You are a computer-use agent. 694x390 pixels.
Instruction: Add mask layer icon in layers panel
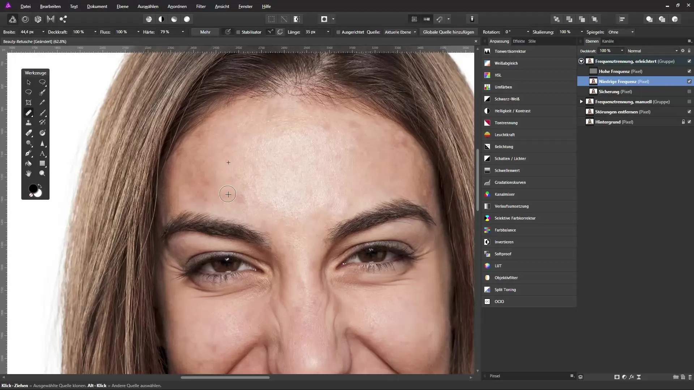[617, 377]
